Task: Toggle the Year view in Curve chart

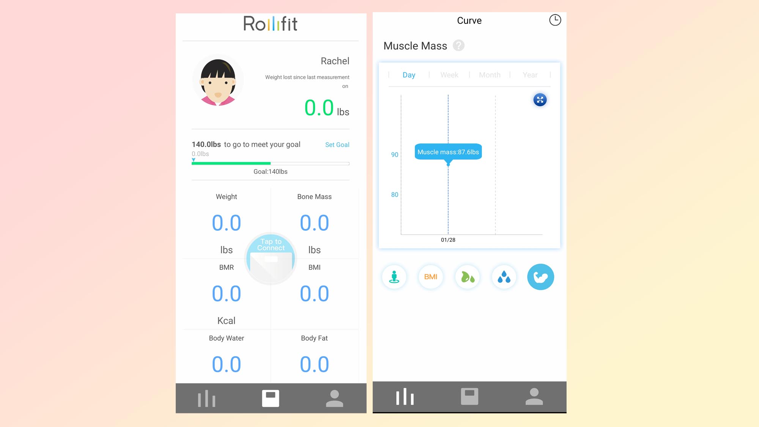Action: tap(529, 74)
